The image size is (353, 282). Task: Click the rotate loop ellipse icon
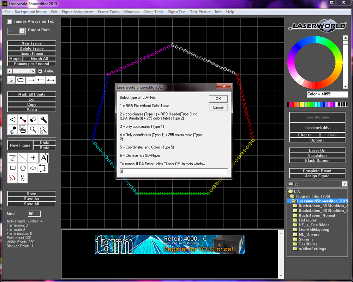tap(21, 80)
